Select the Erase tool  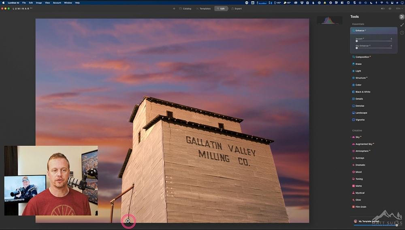click(358, 64)
